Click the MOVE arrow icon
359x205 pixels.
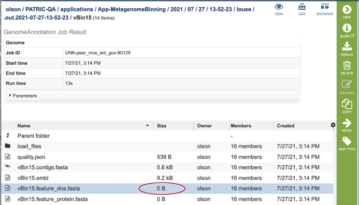pyautogui.click(x=347, y=123)
